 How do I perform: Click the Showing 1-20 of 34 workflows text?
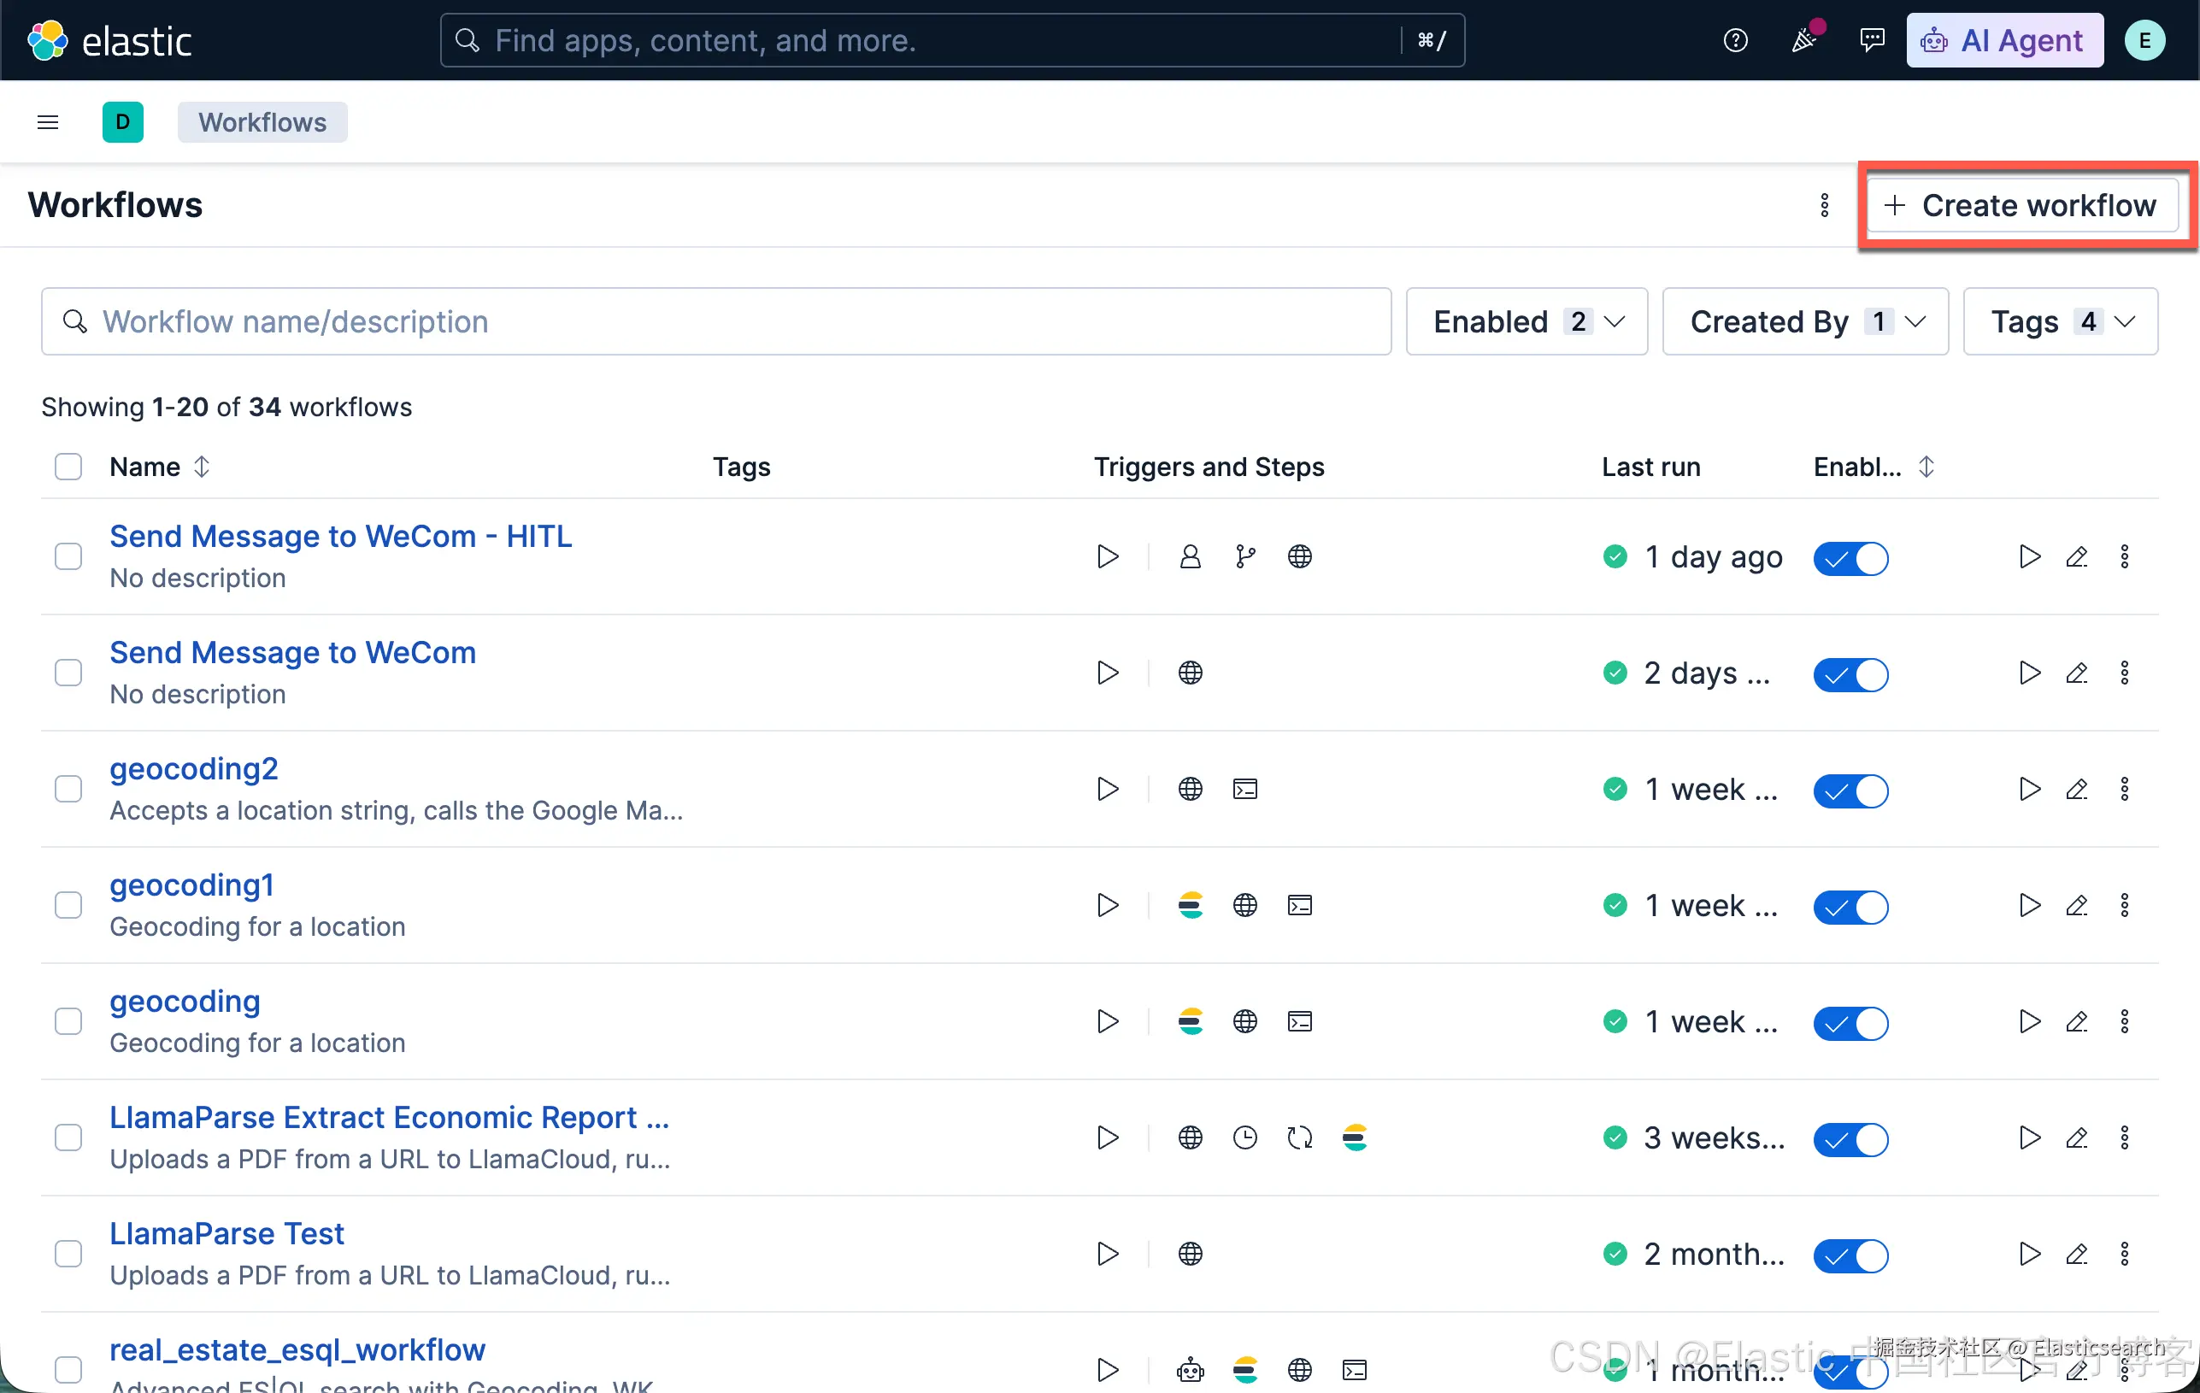click(226, 407)
